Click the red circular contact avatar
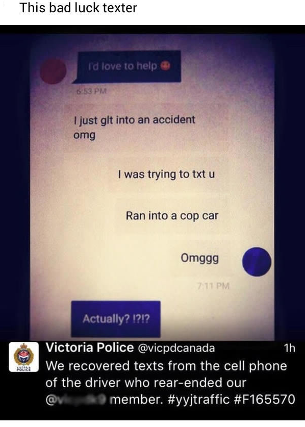The width and height of the screenshot is (305, 427). pos(53,71)
